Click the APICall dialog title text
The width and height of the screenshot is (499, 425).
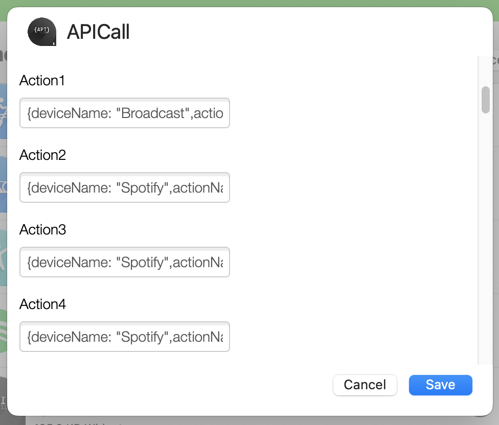pyautogui.click(x=98, y=31)
